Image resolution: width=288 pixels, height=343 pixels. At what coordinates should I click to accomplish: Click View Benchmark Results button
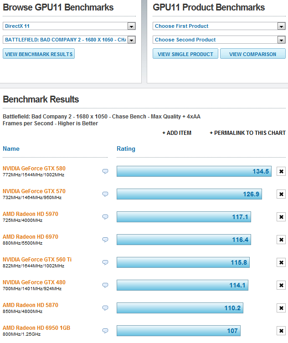[x=39, y=54]
